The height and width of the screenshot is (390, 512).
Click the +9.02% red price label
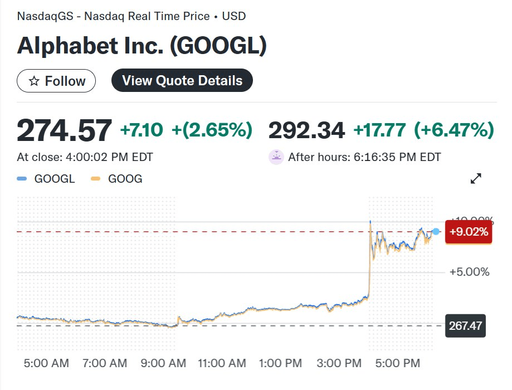[x=469, y=232]
